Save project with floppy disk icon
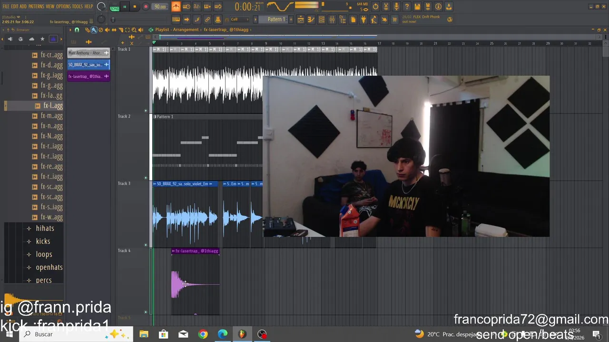Image resolution: width=609 pixels, height=342 pixels. [417, 7]
